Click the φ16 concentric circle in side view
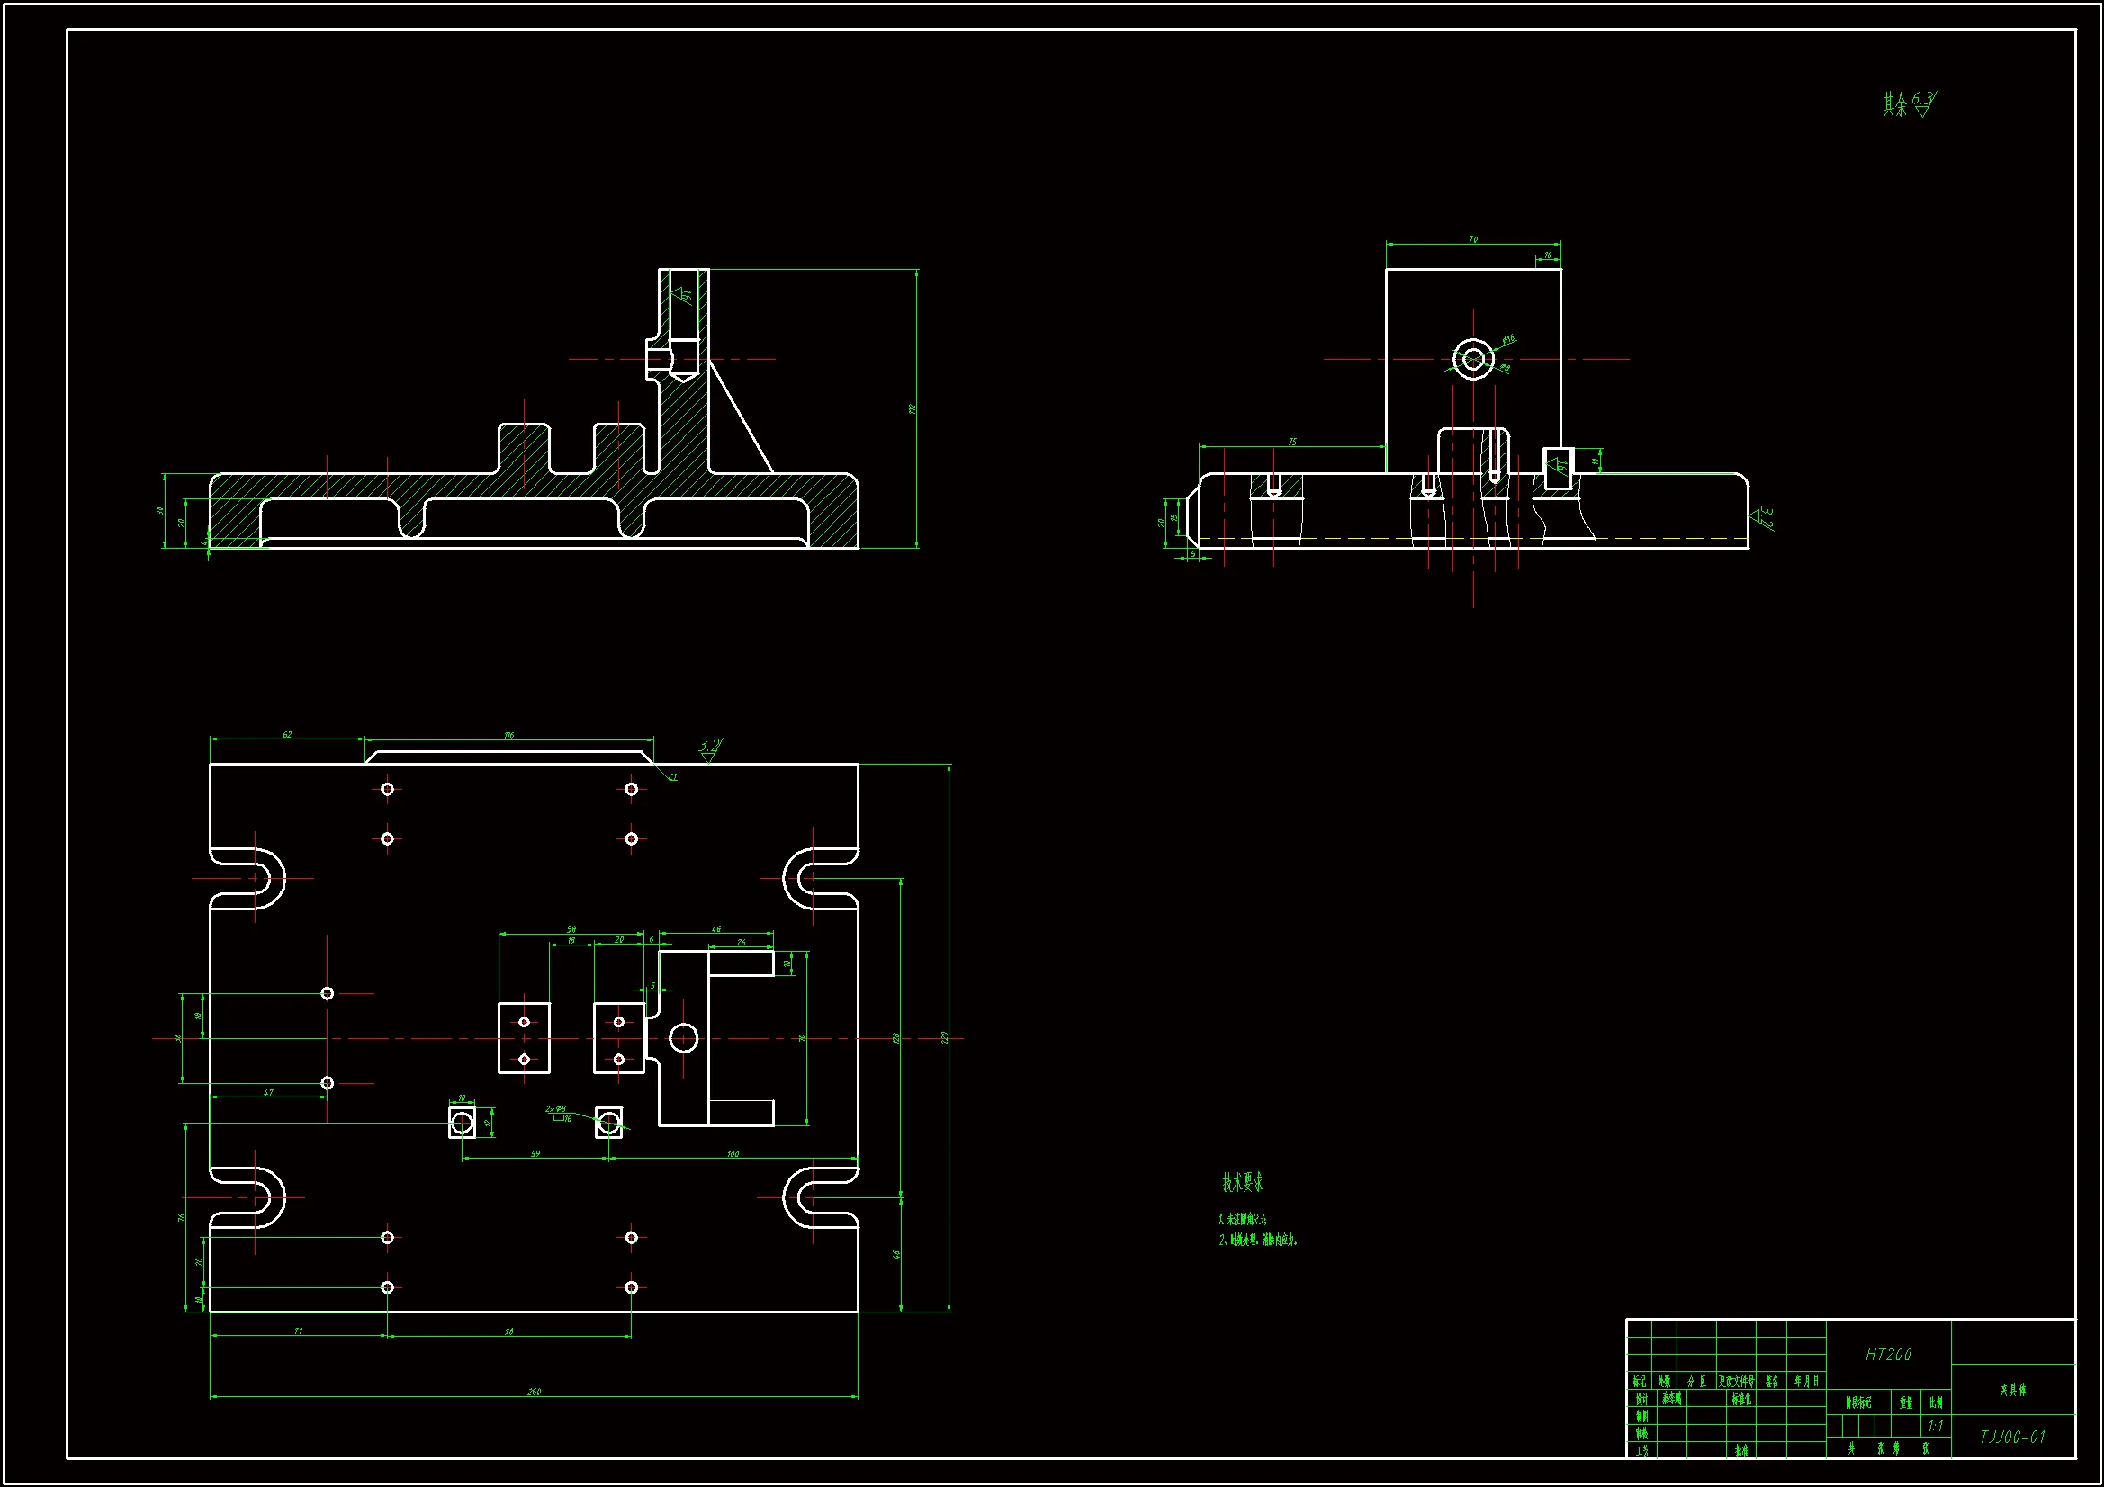 [1473, 359]
